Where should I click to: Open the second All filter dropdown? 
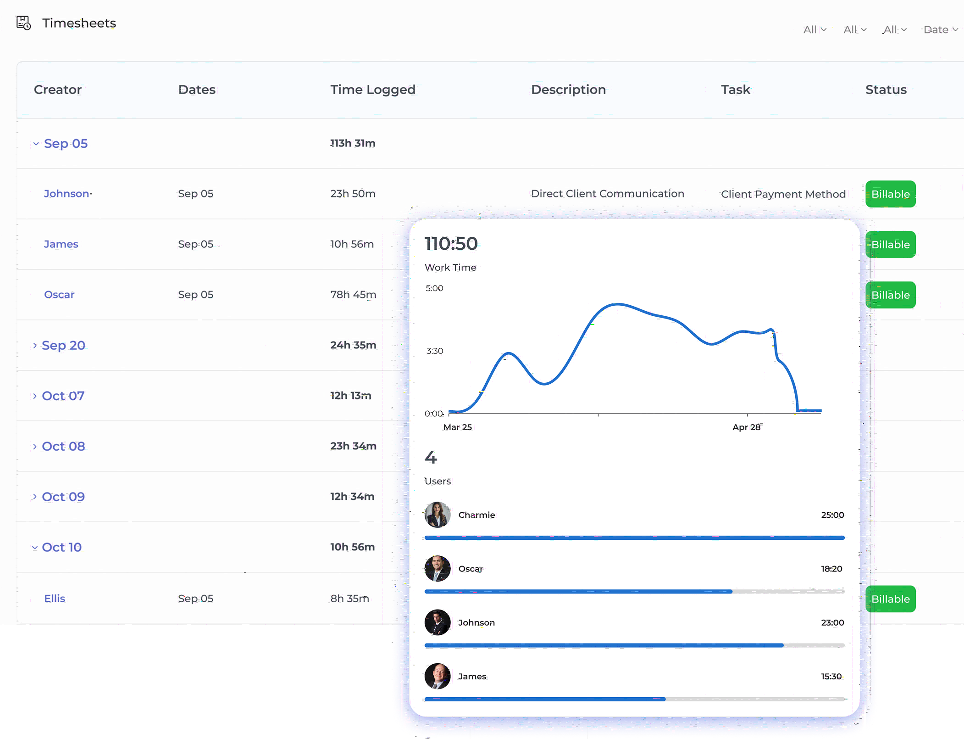click(x=854, y=29)
